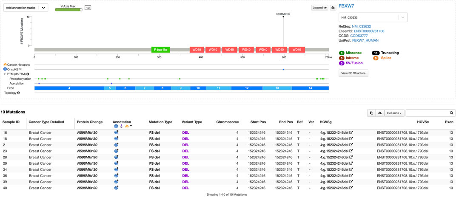456x197 pixels.
Task: Open RefSeq link NM_033632
Action: 362,26
